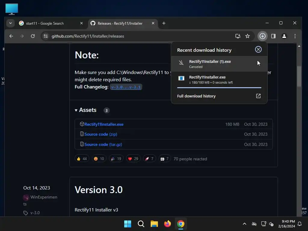This screenshot has height=231, width=308.
Task: Open the Chrome profile menu
Action: tap(284, 36)
